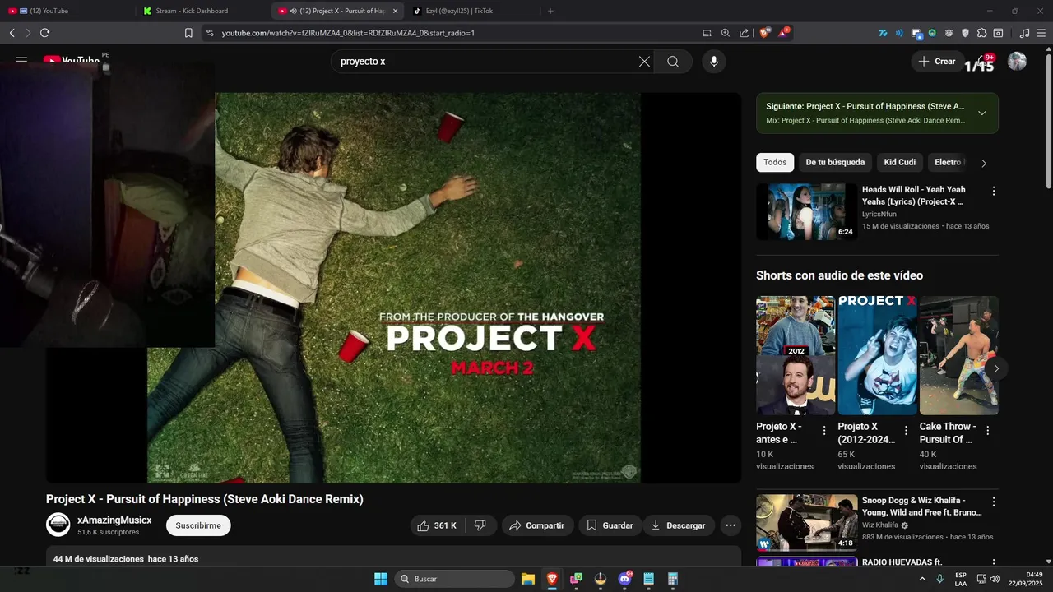The width and height of the screenshot is (1053, 592).
Task: Open options for Cake Throw short
Action: 987,430
